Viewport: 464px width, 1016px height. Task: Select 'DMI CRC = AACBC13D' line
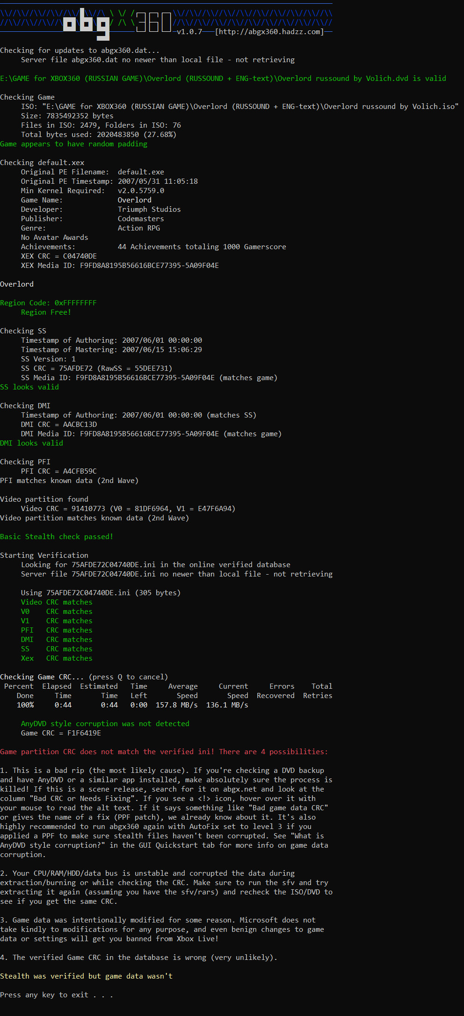tap(59, 425)
